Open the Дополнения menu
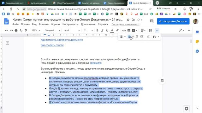Image resolution: width=202 pixels, height=113 pixels. (88, 24)
